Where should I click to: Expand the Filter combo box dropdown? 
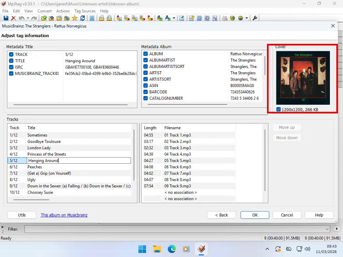coord(327,229)
